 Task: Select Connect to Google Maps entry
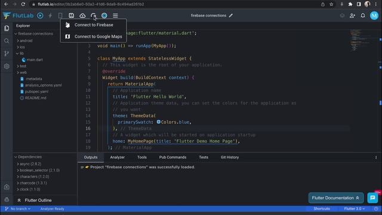(93, 36)
